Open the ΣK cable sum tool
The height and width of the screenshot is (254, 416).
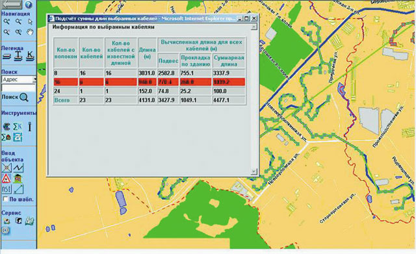[18, 127]
